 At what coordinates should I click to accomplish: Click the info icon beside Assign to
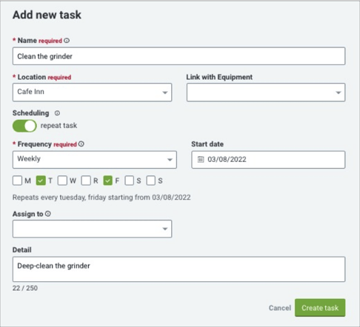click(x=48, y=214)
